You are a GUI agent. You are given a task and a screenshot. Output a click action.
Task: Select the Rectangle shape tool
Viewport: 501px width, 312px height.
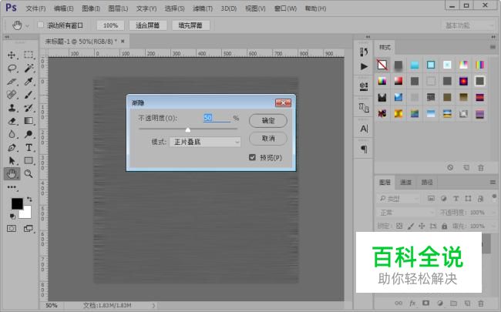[29, 161]
